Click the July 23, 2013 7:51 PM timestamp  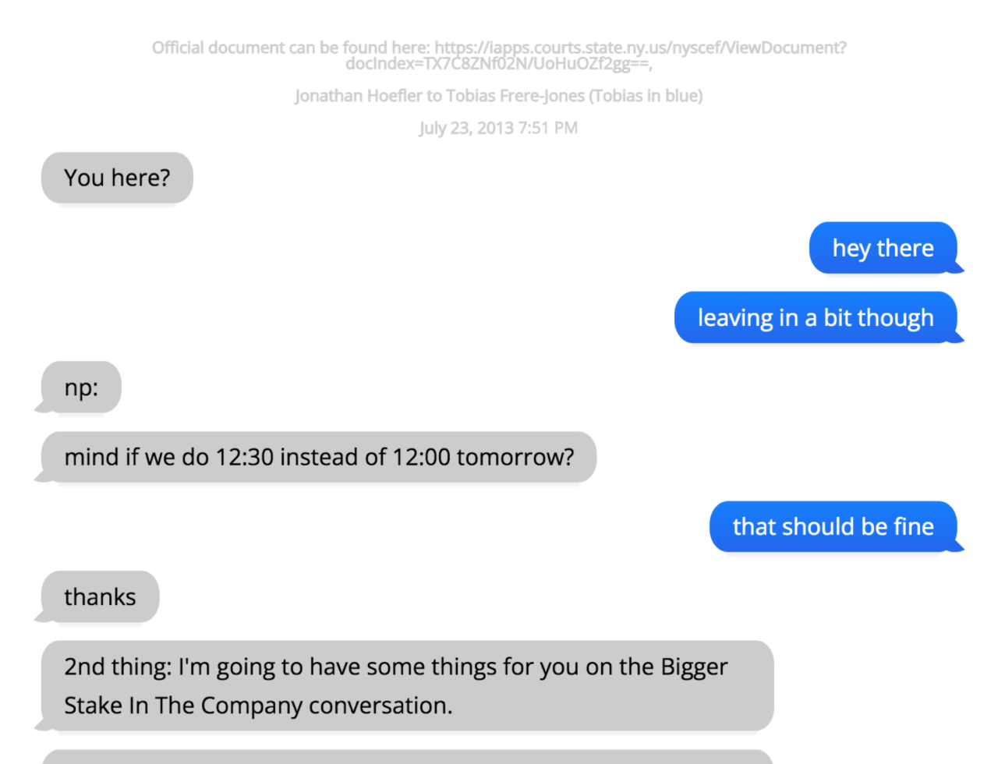[x=498, y=128]
